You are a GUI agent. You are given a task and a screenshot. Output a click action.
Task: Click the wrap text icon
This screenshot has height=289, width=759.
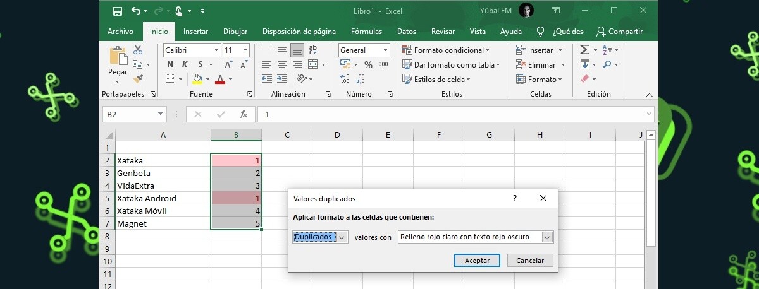[314, 50]
